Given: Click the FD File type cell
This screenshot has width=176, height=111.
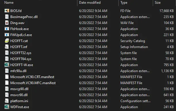Looking at the screenshot, I should click(x=125, y=11).
